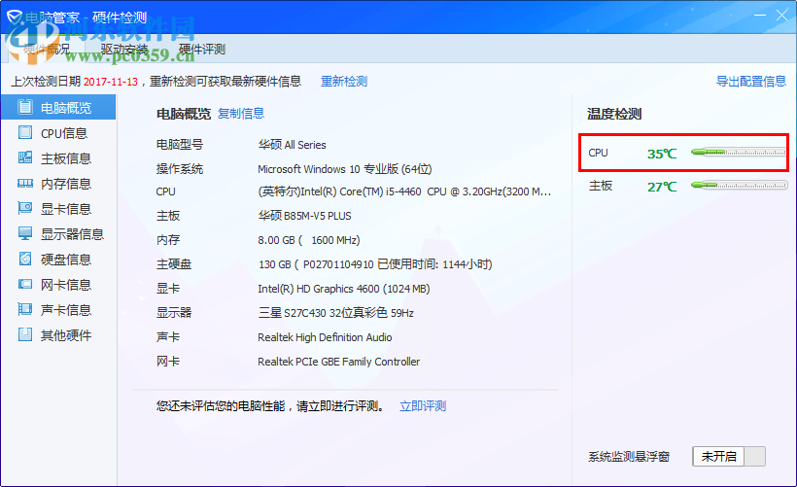Select 显卡信息 in the sidebar

pos(58,209)
